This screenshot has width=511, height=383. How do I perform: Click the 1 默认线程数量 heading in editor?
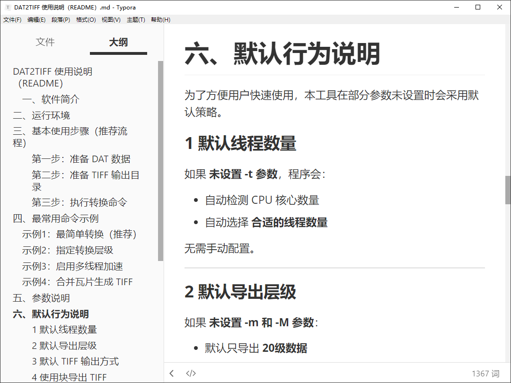click(240, 143)
